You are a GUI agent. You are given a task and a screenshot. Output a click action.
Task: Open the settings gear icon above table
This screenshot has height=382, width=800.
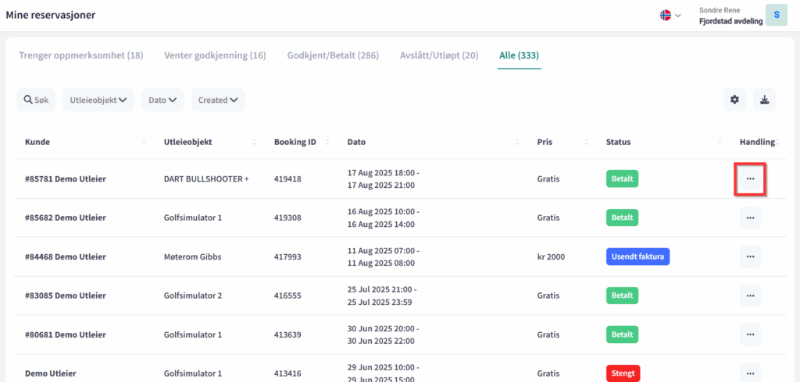click(x=734, y=100)
